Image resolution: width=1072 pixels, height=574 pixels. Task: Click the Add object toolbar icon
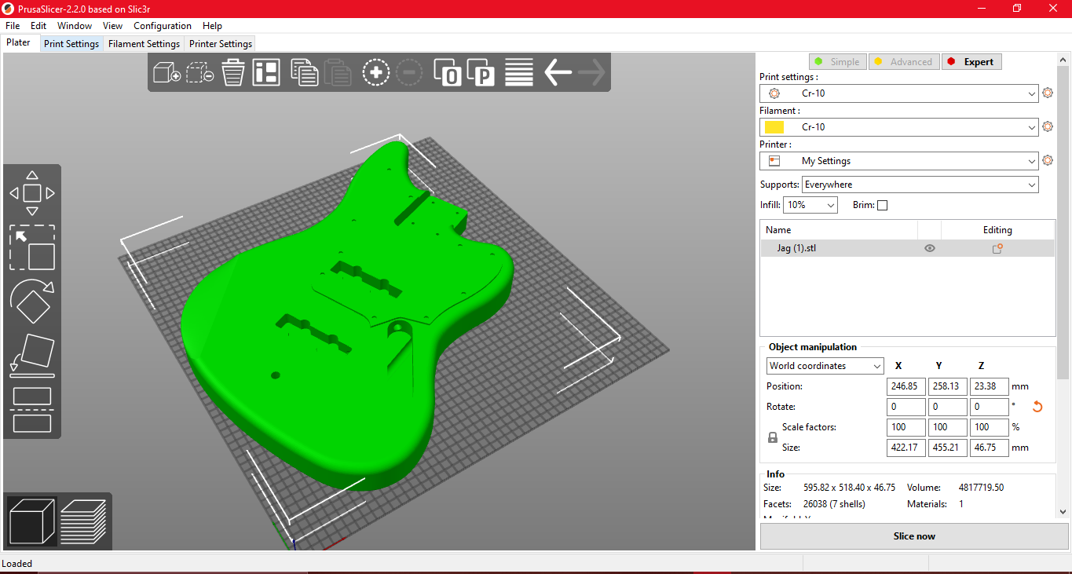[166, 72]
